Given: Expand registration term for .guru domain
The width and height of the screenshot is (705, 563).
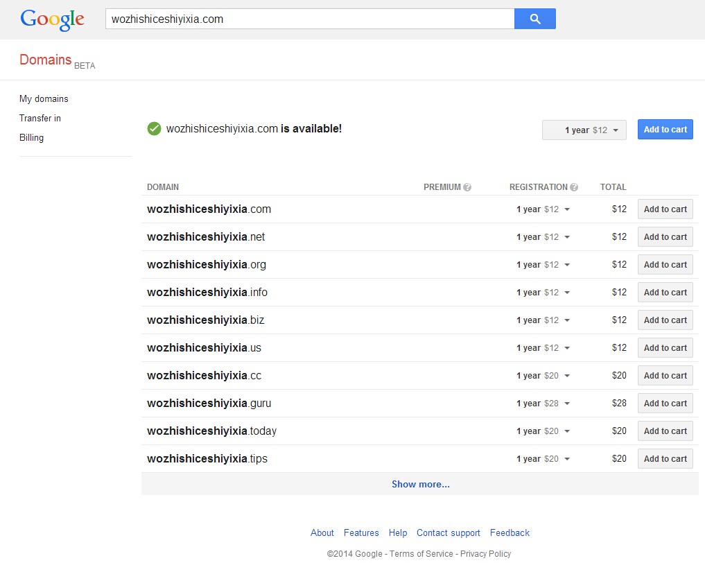Looking at the screenshot, I should (543, 404).
